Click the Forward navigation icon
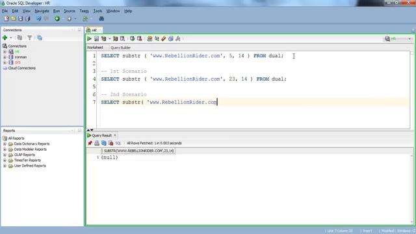The height and width of the screenshot is (234, 416). tap(70, 19)
